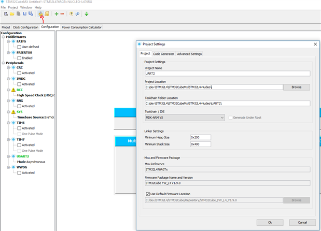This screenshot has height=231, width=321.
Task: Uncheck Use Default Firmware Location
Action: coord(148,193)
